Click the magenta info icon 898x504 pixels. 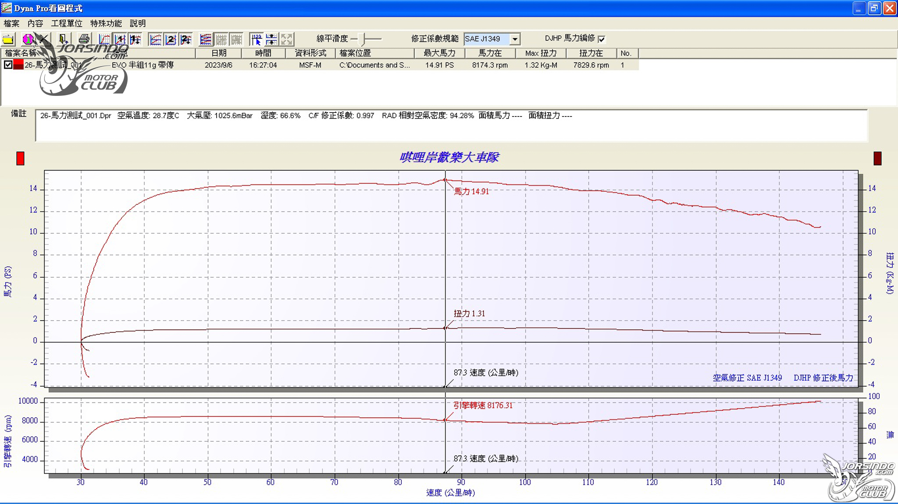(x=28, y=39)
